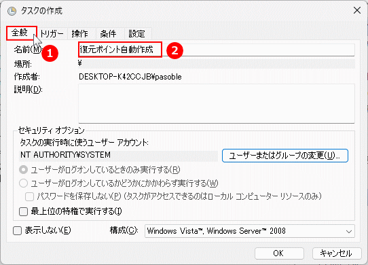Click the 説明 description text area
Image resolution: width=368 pixels, height=265 pixels.
[x=216, y=103]
